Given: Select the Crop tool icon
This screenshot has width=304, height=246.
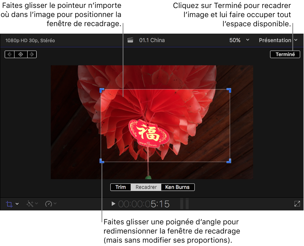Looking at the screenshot, I should click(9, 204).
